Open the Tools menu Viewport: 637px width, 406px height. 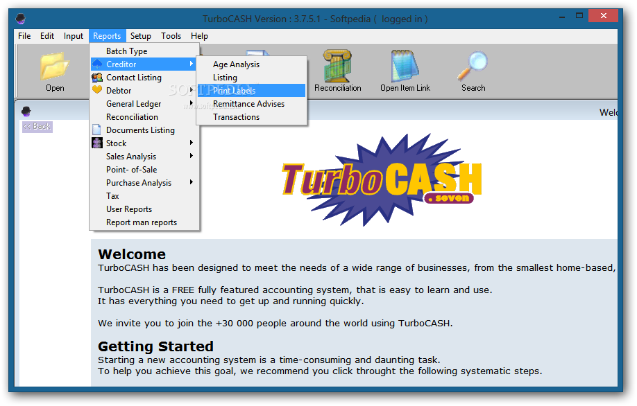click(171, 36)
